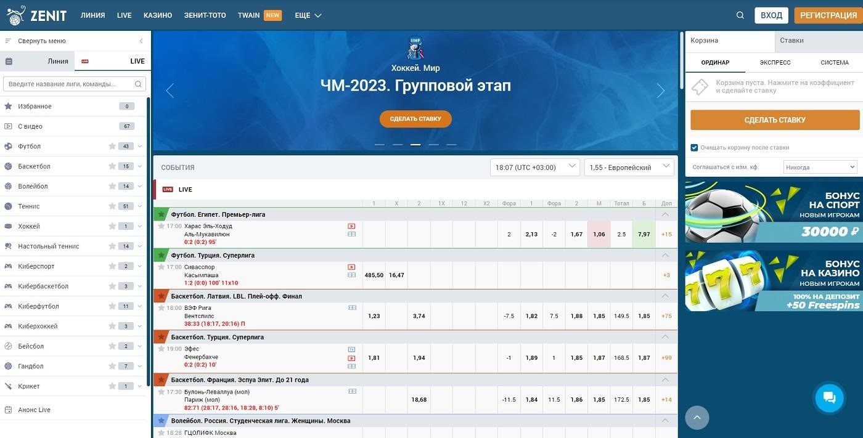The width and height of the screenshot is (863, 438).
Task: Click the Крикет icon in the sidebar
Action: 8,386
